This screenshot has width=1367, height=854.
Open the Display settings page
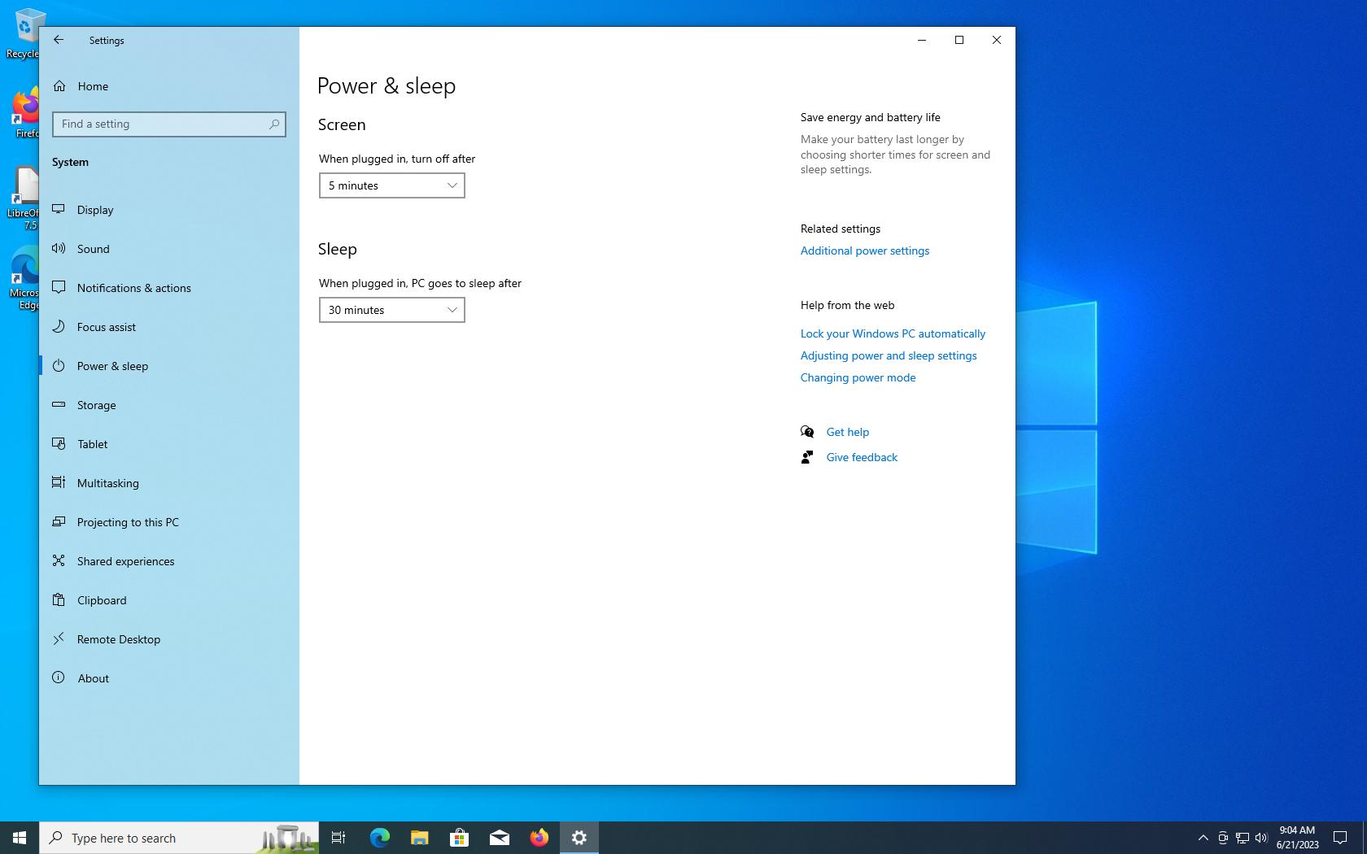pos(95,210)
